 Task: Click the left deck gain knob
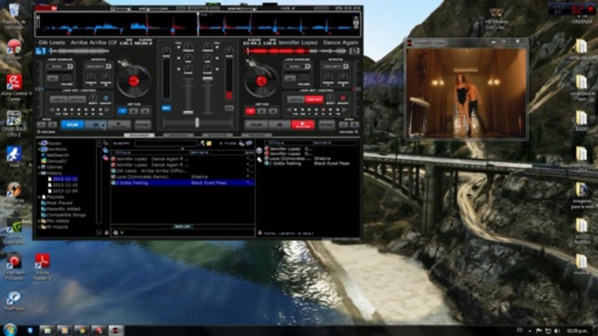tap(166, 50)
